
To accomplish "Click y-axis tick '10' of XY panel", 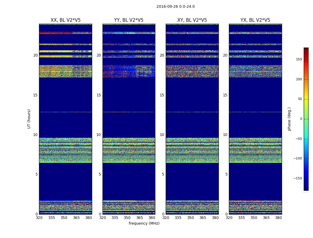I will pos(162,135).
